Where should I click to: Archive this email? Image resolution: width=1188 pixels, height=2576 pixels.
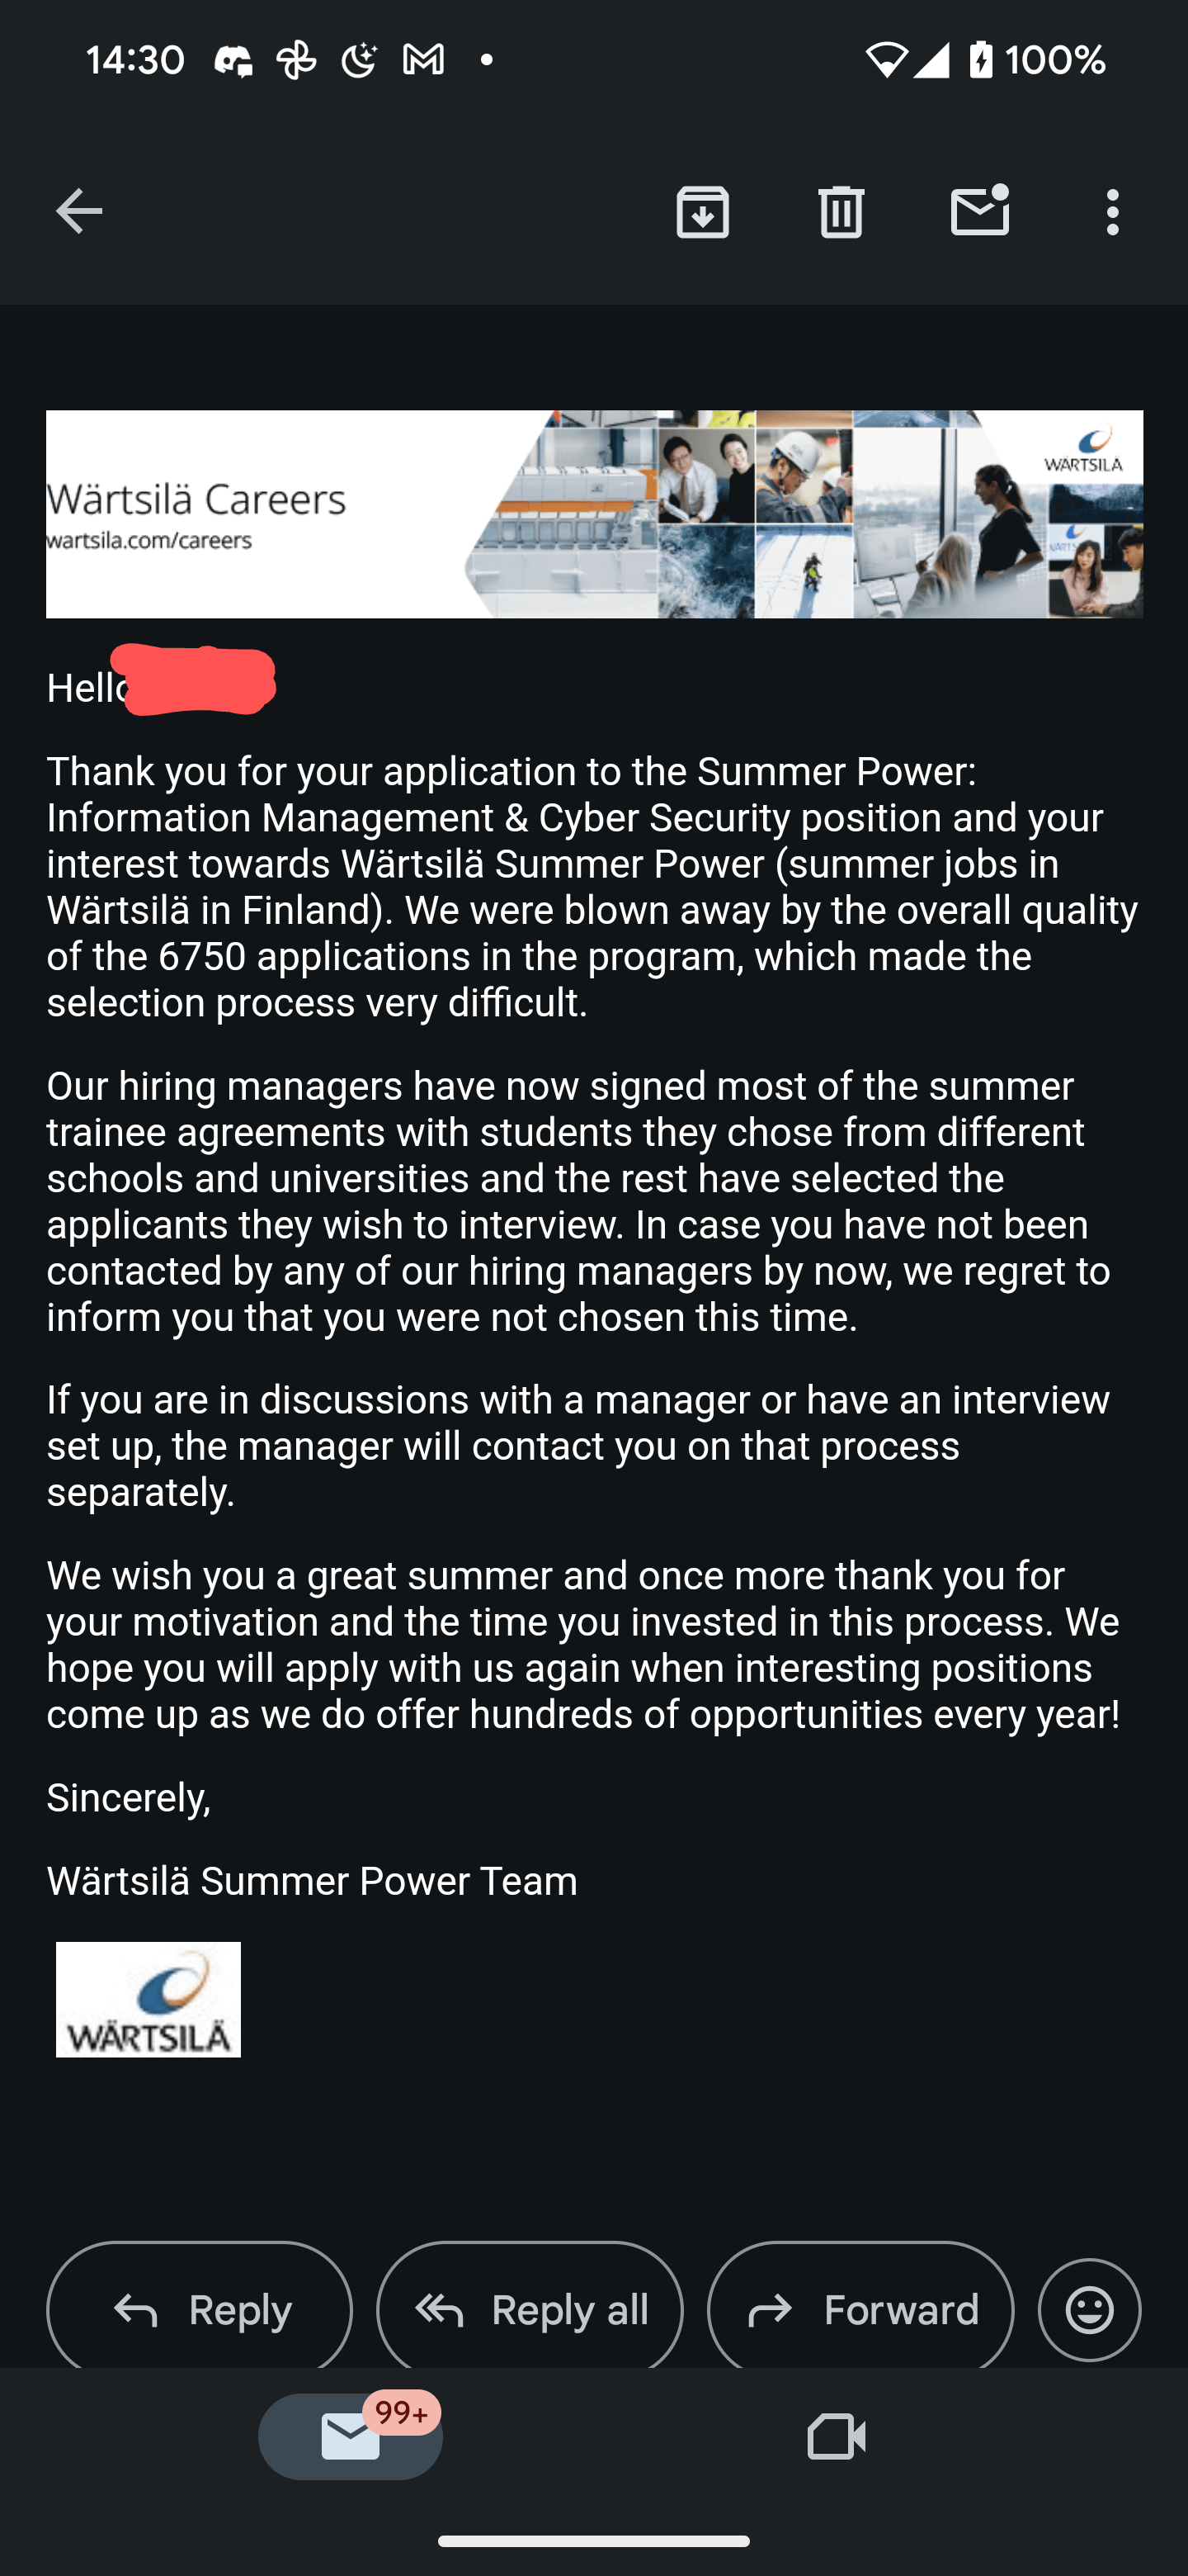pyautogui.click(x=702, y=212)
